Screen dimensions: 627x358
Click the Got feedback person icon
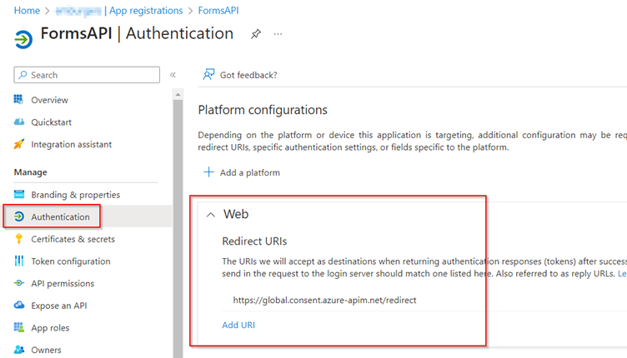click(x=208, y=75)
